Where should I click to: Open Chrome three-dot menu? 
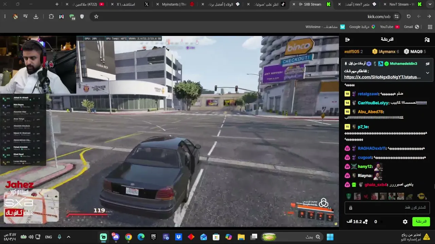pyautogui.click(x=5, y=17)
